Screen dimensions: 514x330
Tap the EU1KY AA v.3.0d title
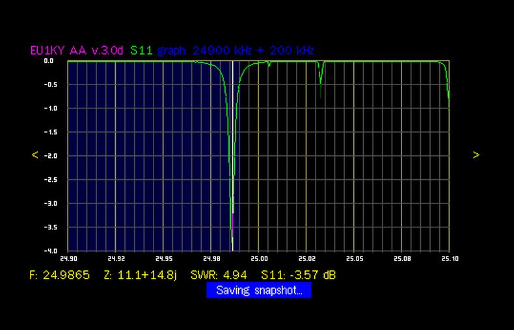coord(77,50)
